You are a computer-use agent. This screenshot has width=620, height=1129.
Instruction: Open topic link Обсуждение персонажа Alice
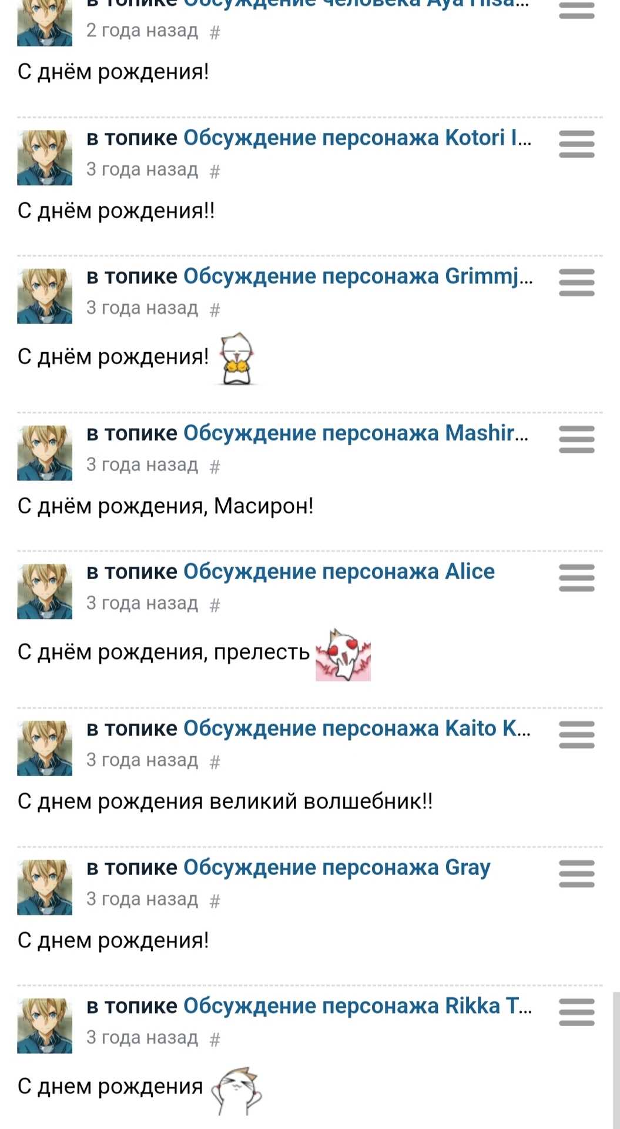coord(339,572)
